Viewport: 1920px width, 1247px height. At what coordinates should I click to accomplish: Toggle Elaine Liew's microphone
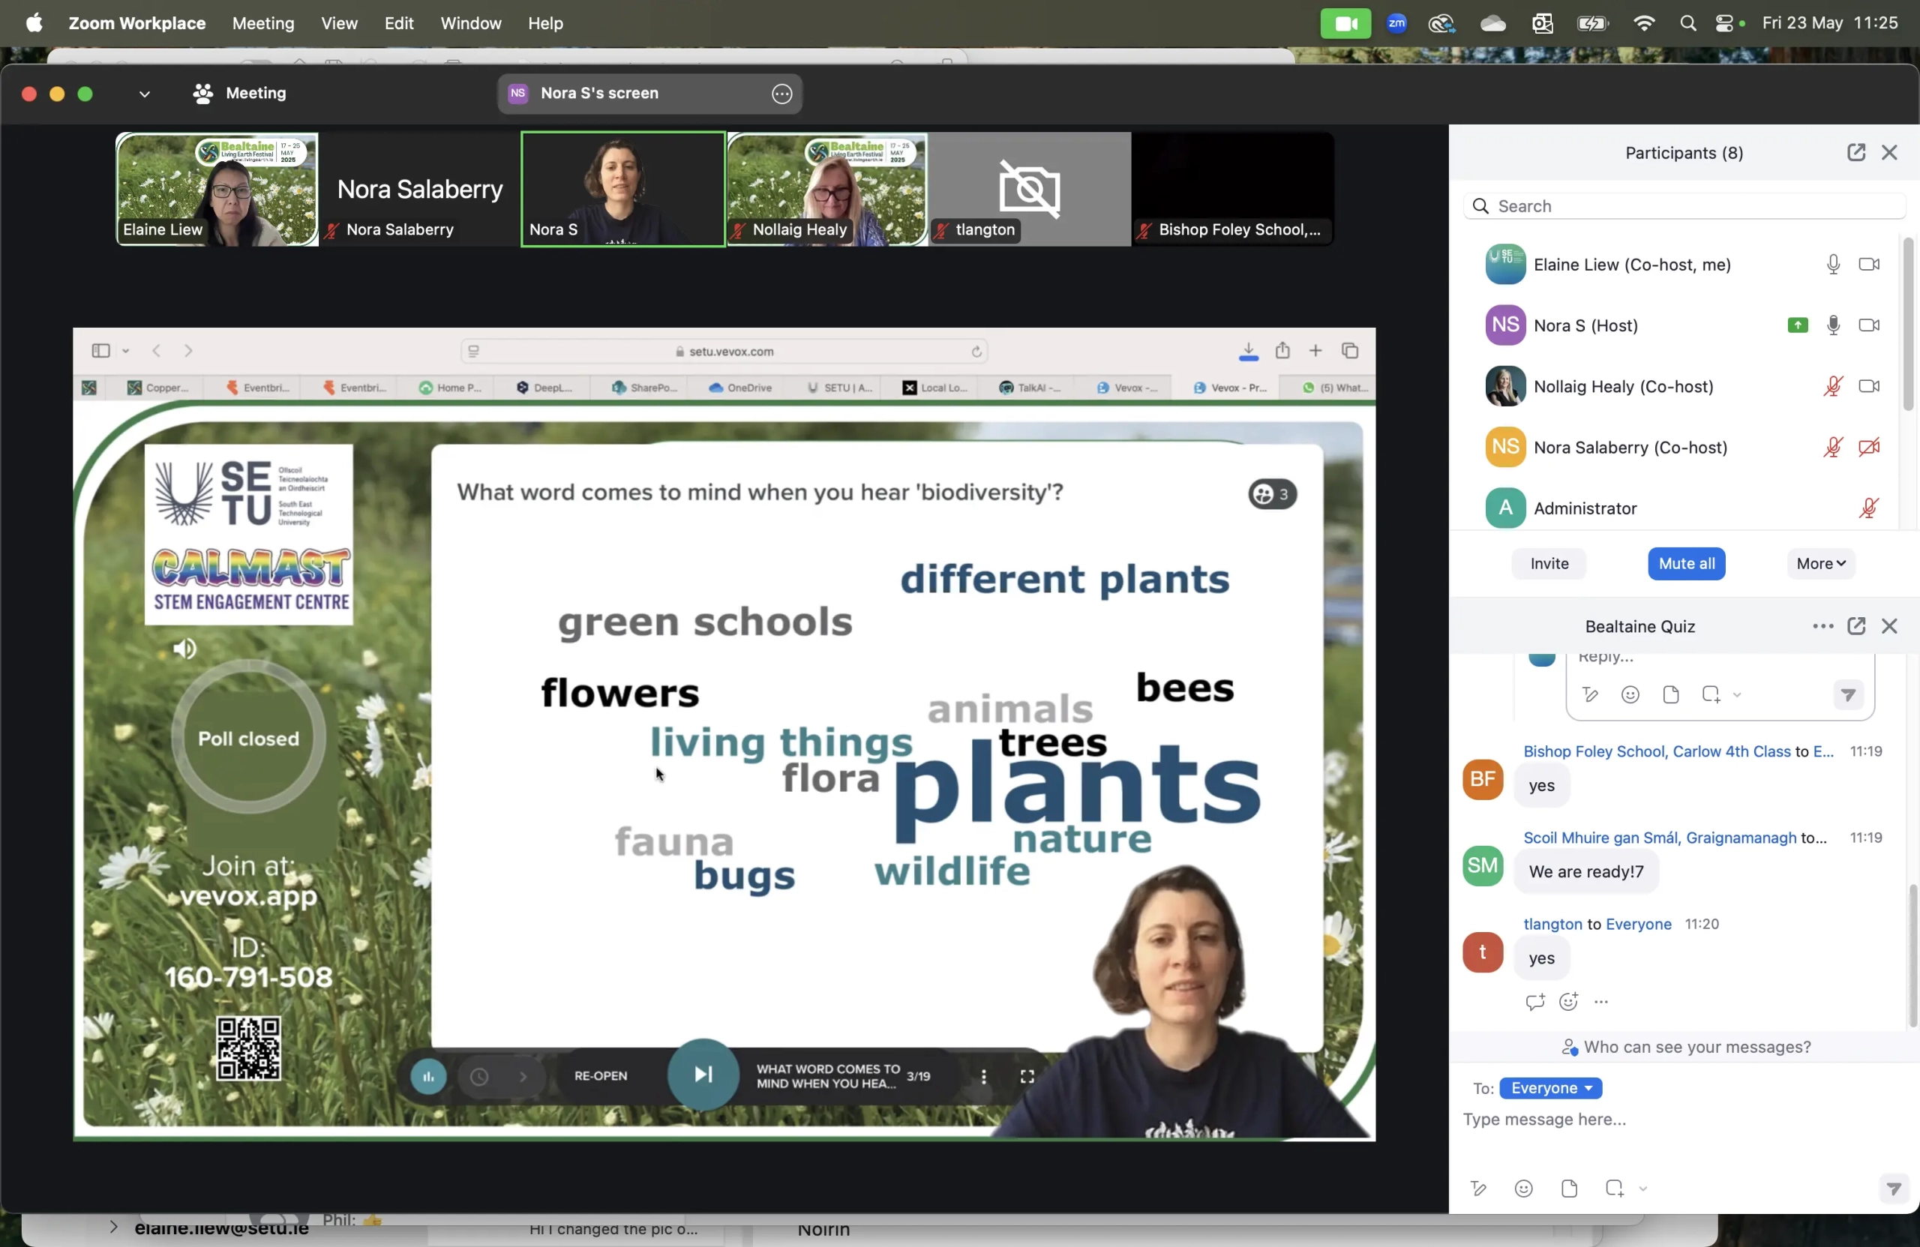pos(1833,265)
